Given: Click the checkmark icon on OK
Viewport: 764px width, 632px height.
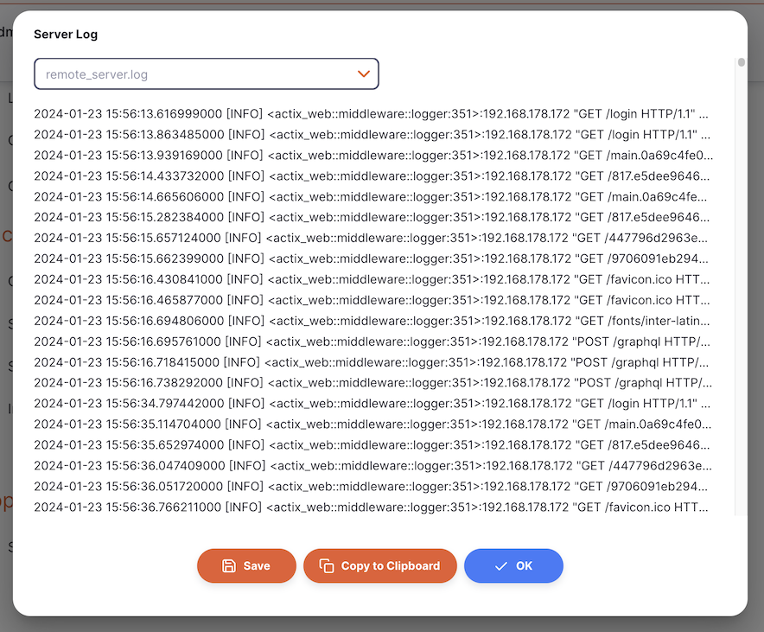Looking at the screenshot, I should point(501,566).
